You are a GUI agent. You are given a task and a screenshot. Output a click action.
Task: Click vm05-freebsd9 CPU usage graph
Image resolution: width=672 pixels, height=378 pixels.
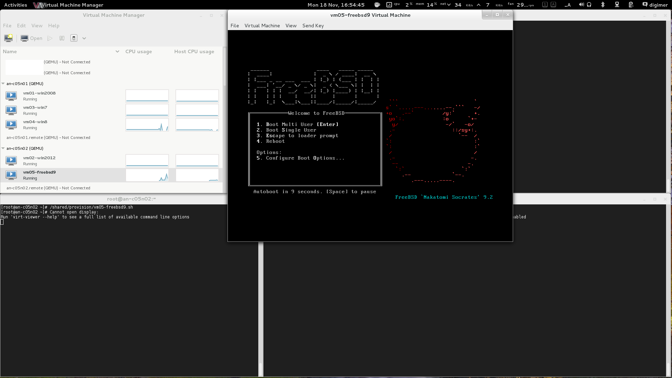(x=147, y=175)
